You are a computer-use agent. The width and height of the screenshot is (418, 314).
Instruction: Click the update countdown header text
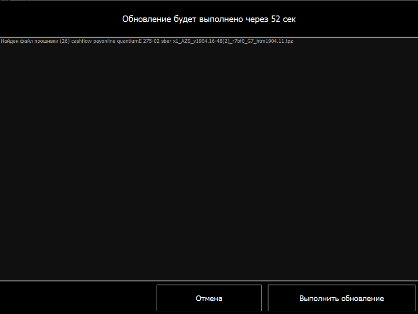(x=209, y=19)
